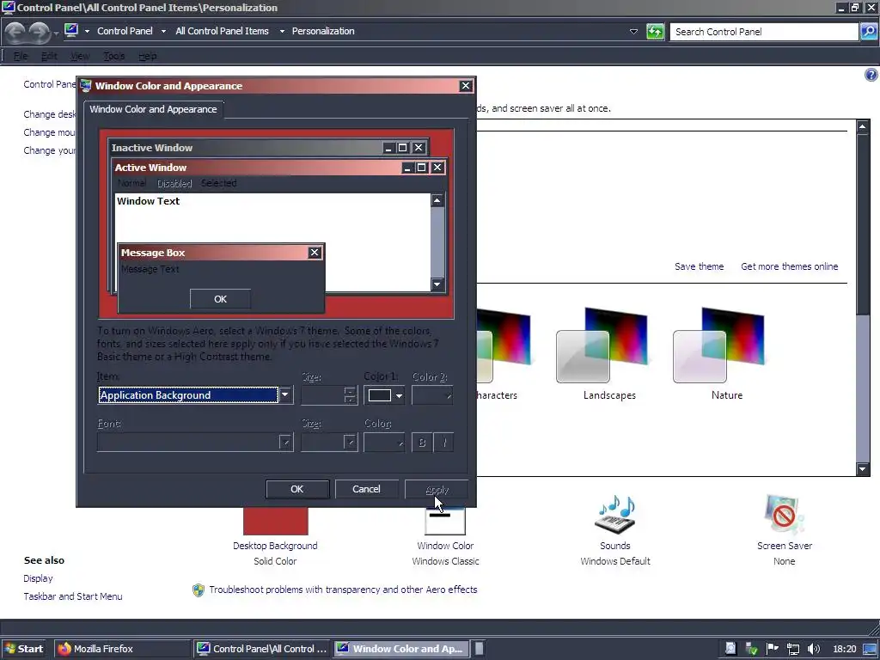Select the Landscapes theme thumbnail
Viewport: 880px width, 660px height.
pyautogui.click(x=602, y=345)
